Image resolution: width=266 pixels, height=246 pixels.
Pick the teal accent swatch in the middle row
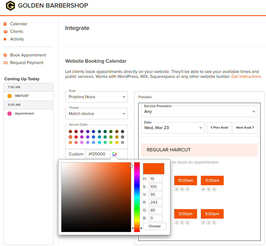99,137
